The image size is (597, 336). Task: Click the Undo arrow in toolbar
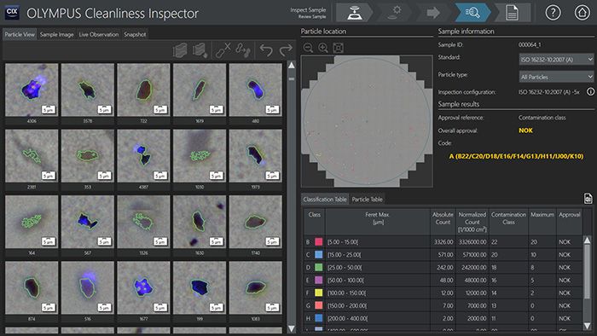click(x=266, y=49)
